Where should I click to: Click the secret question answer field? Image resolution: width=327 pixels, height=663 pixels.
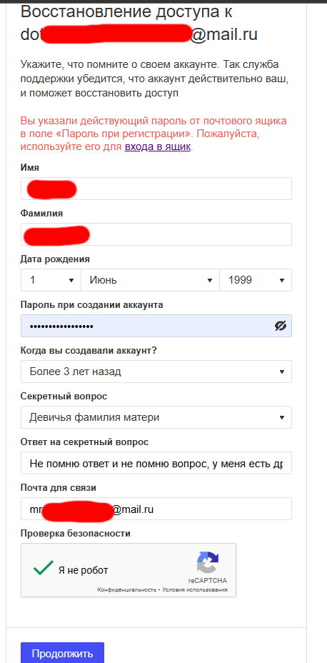coord(156,463)
